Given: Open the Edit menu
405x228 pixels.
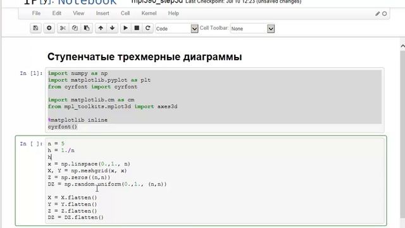Looking at the screenshot, I should click(56, 13).
